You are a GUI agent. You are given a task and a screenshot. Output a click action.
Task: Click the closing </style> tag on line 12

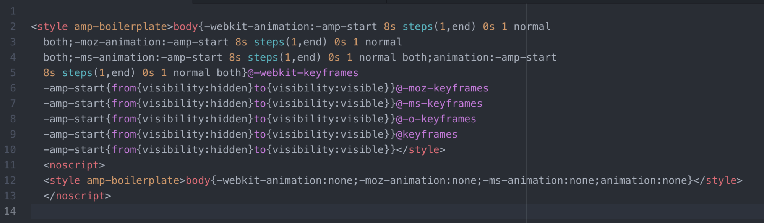coord(718,180)
